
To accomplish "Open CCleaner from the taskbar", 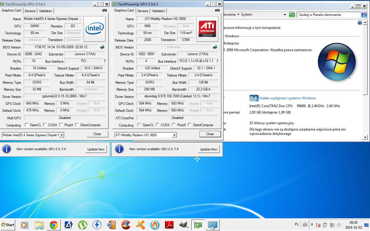I will pos(126,225).
